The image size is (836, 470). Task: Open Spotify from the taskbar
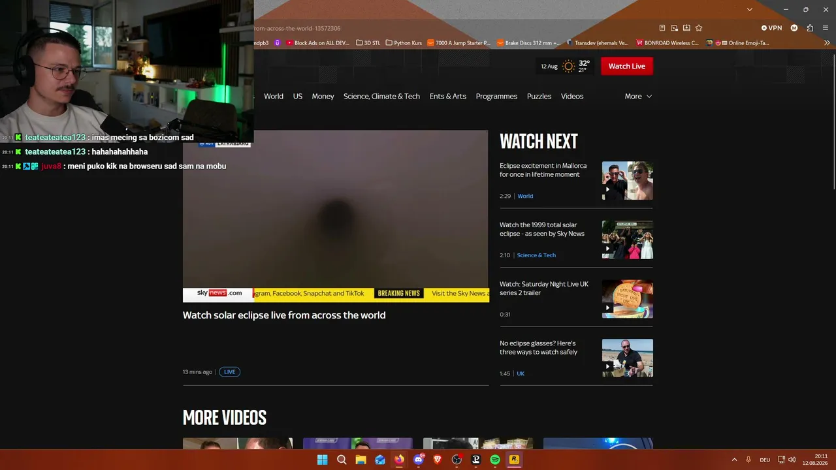(495, 460)
